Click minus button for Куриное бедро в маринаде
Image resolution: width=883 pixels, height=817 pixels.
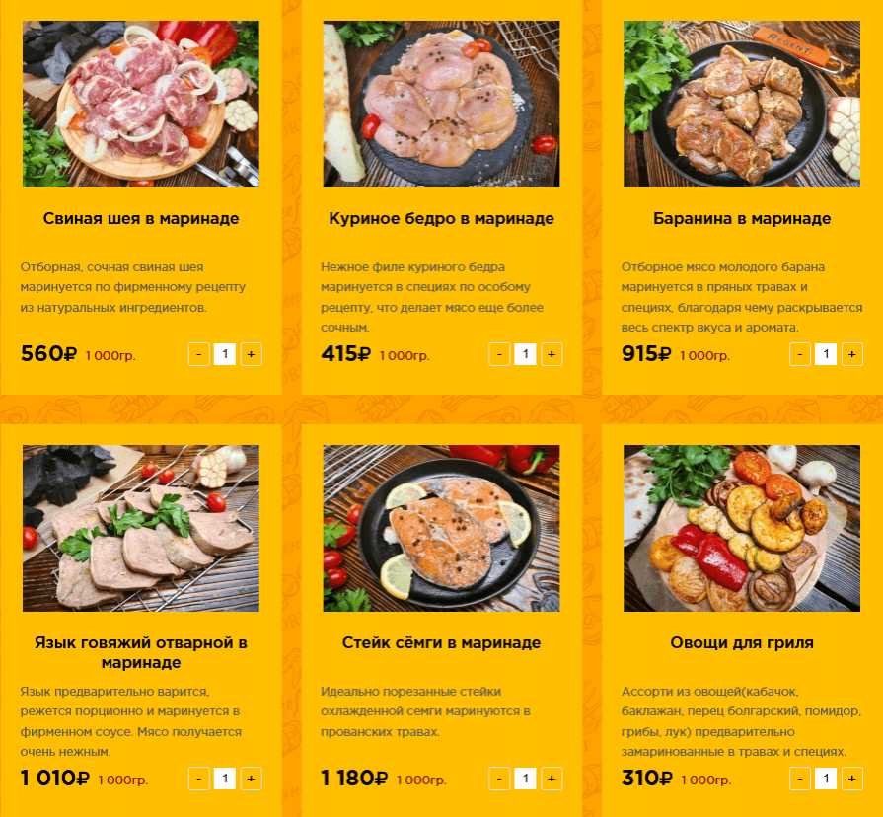(499, 354)
